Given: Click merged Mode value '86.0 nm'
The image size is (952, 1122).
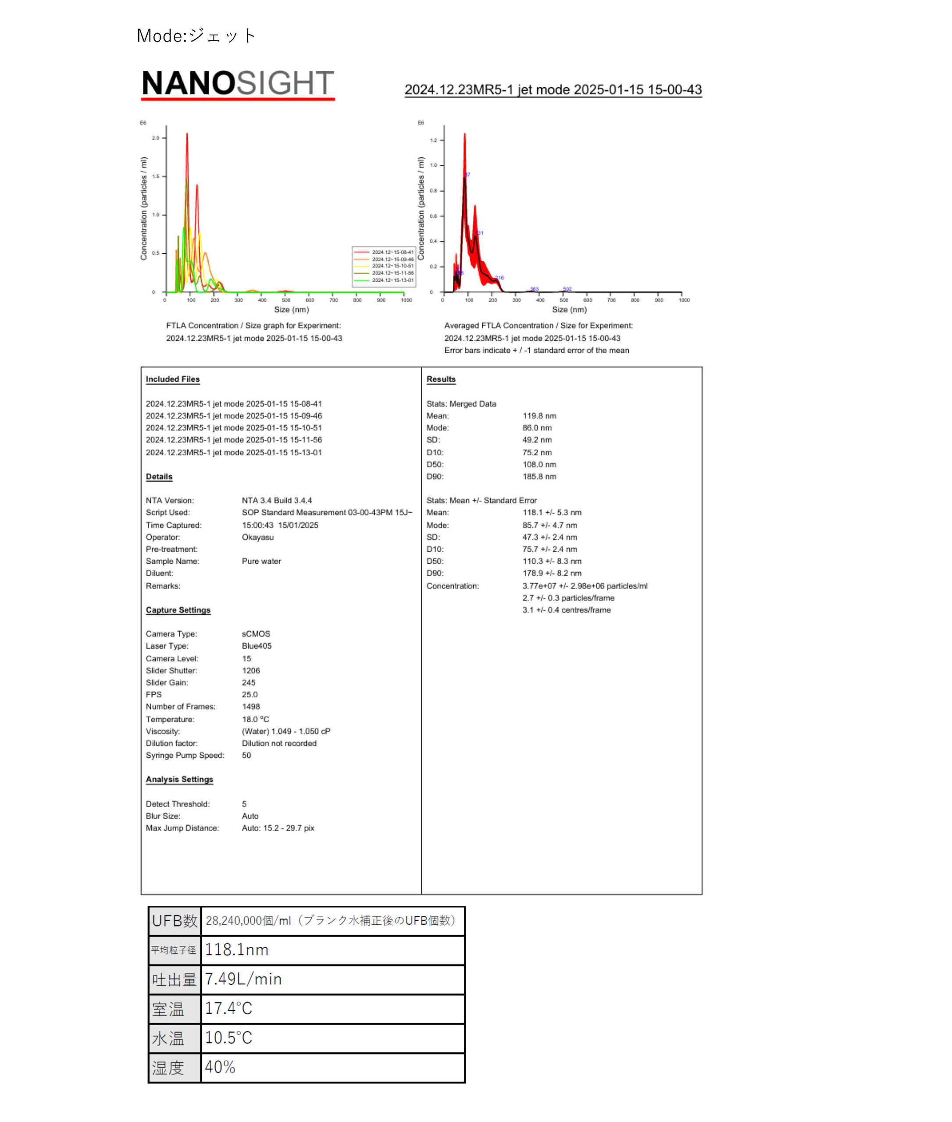Looking at the screenshot, I should click(537, 428).
